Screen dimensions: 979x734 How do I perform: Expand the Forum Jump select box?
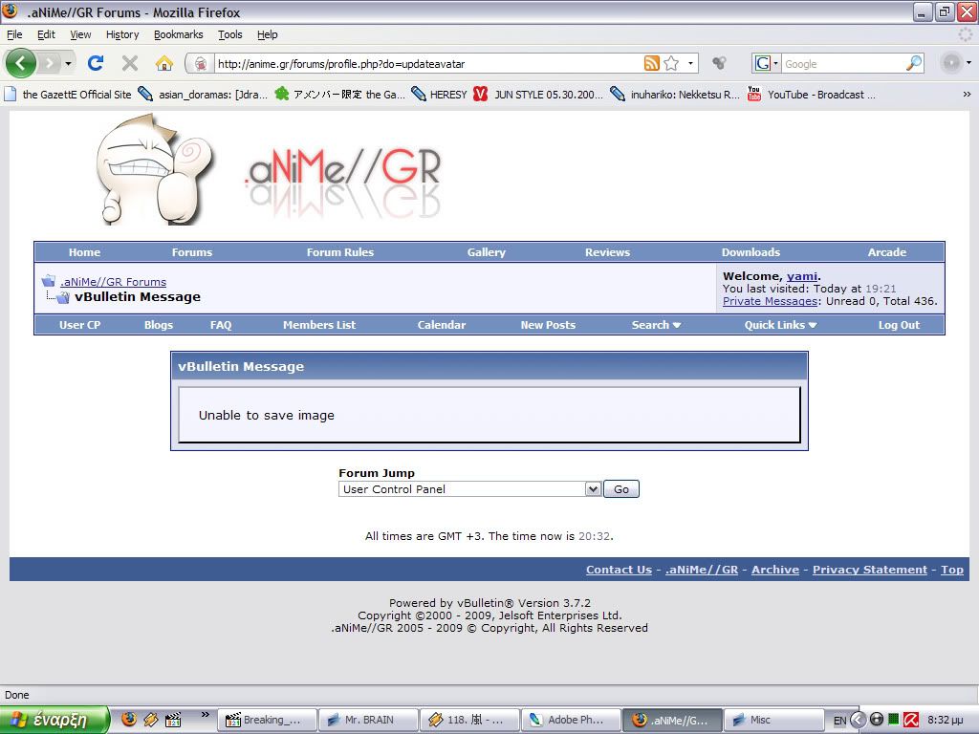click(469, 488)
